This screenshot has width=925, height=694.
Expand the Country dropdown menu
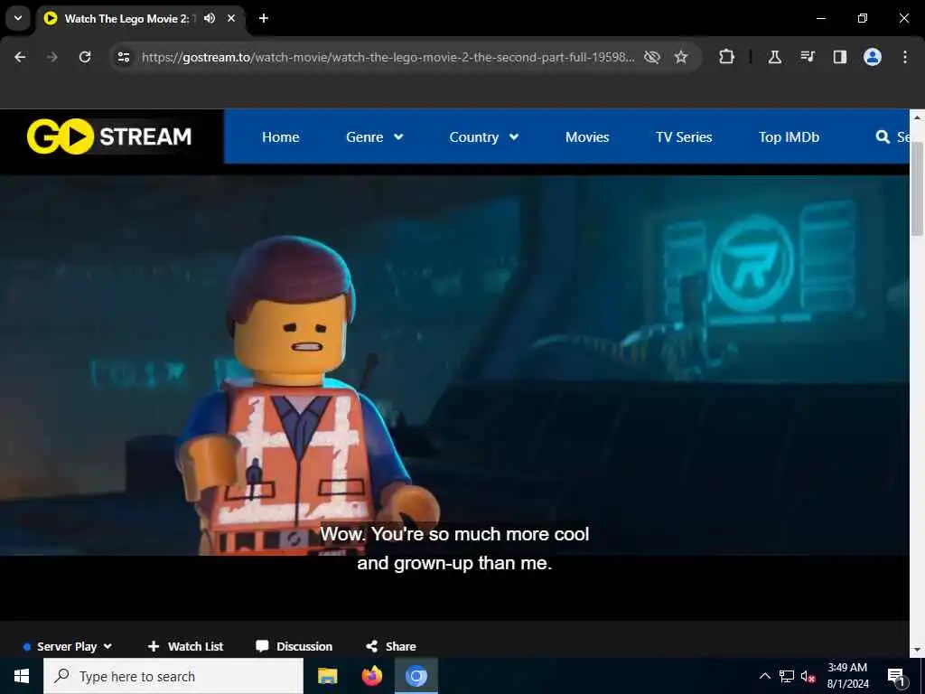[484, 137]
